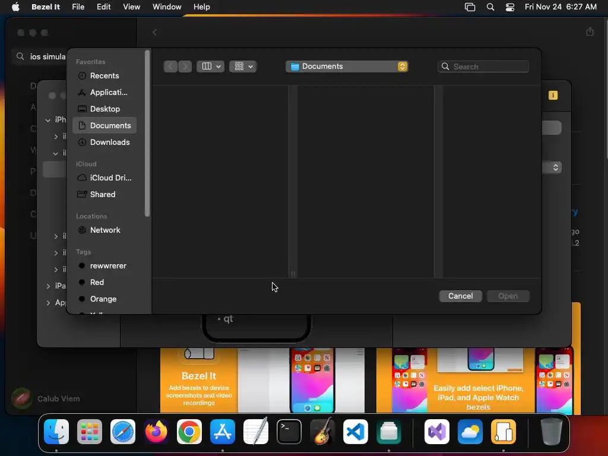The image size is (608, 456).
Task: Filter by rewwrerer tag
Action: [104, 265]
